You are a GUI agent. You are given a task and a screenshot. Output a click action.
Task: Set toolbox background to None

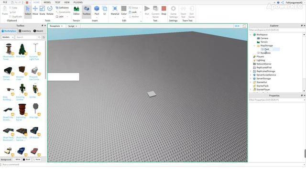pos(37,159)
